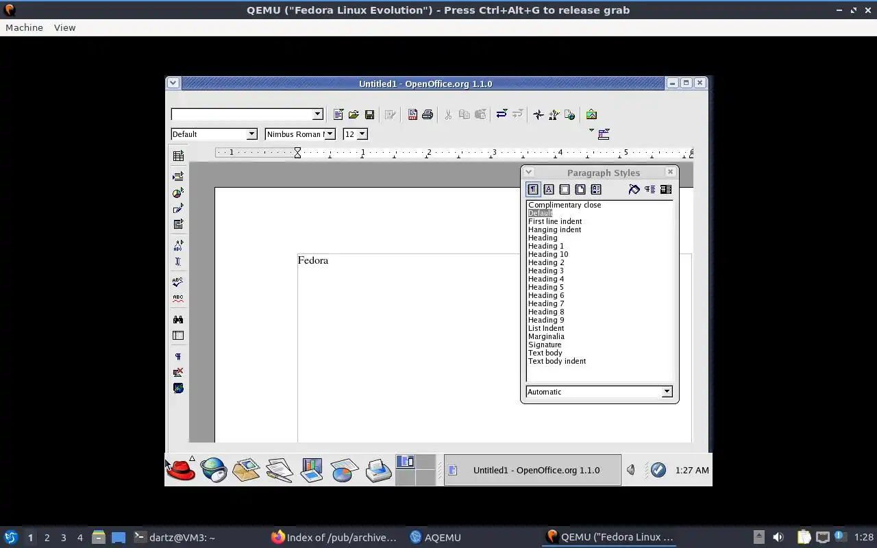Toggle Nonprinting Characters paragraph mark icon
The width and height of the screenshot is (877, 548).
tap(178, 356)
